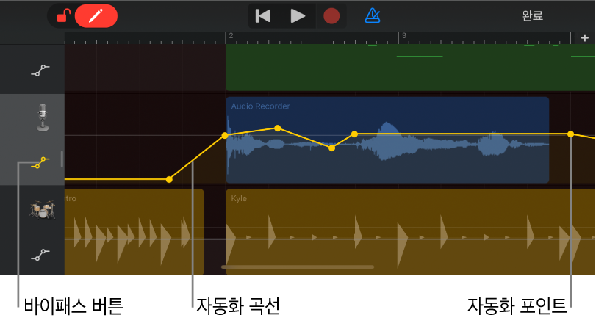Open automation for the top track
The image size is (596, 326).
(x=40, y=70)
